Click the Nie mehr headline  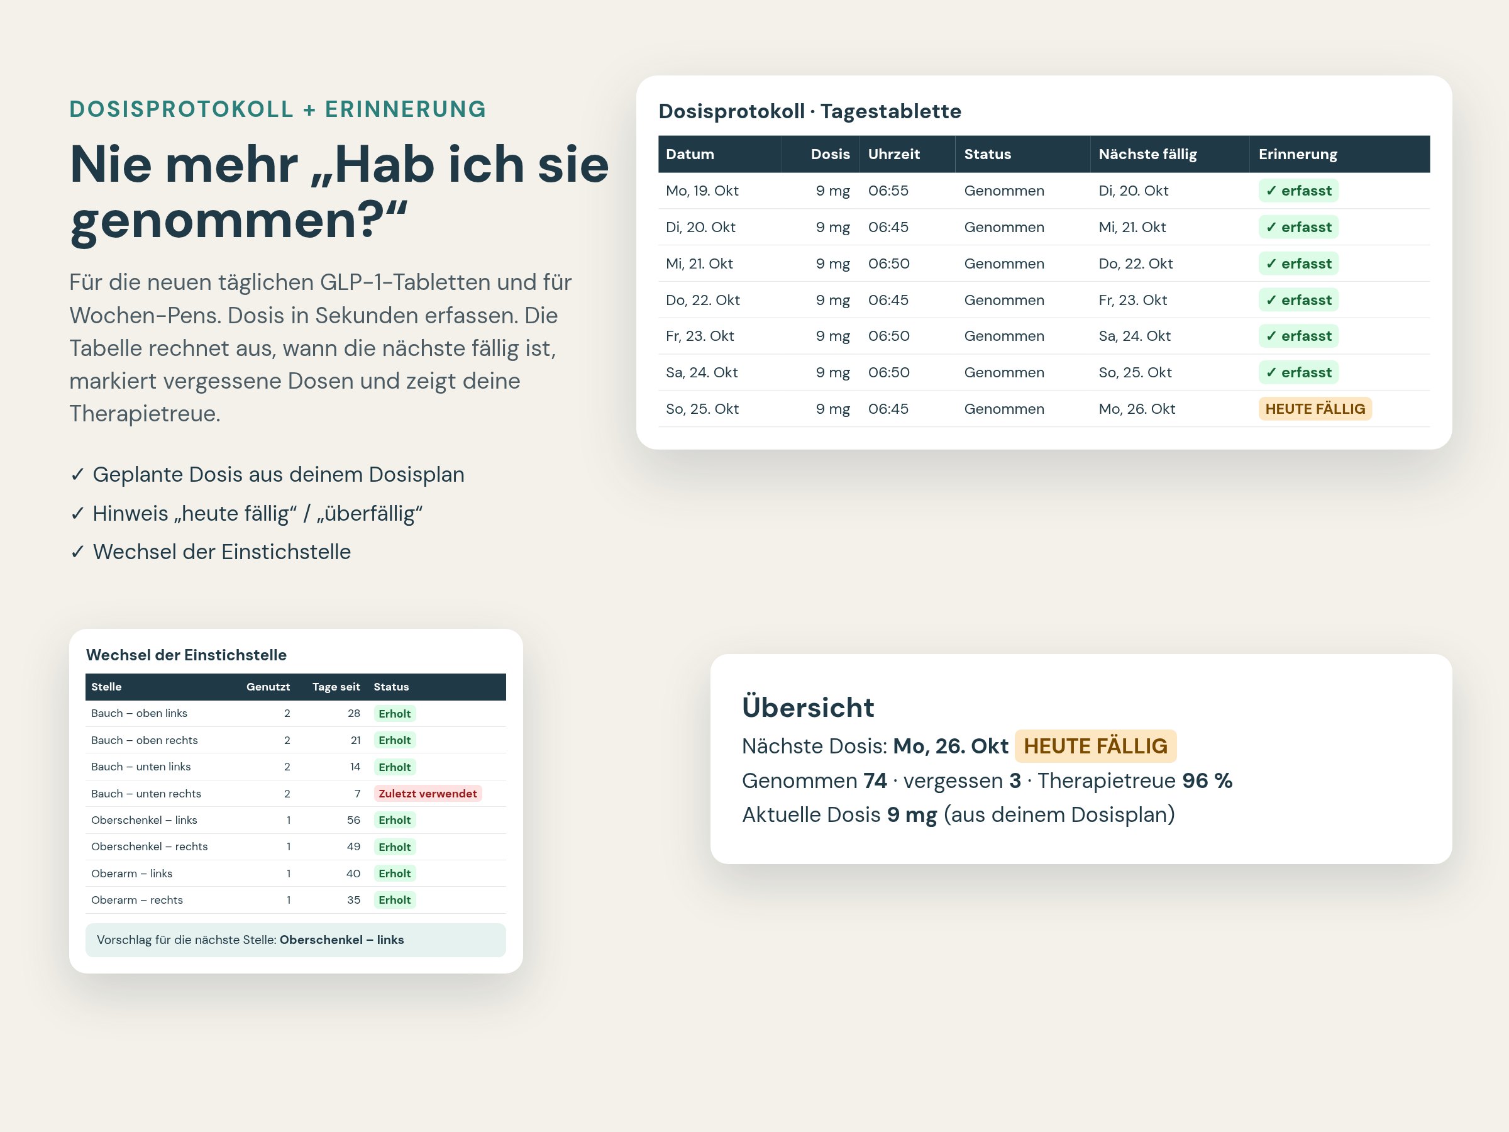click(x=339, y=192)
